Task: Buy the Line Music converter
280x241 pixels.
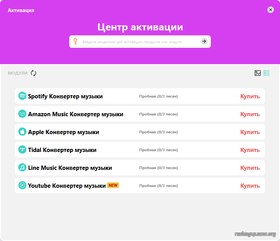Action: pos(250,168)
